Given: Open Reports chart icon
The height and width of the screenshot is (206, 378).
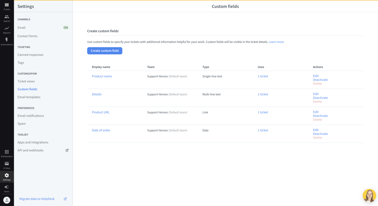Looking at the screenshot, I should (7, 28).
